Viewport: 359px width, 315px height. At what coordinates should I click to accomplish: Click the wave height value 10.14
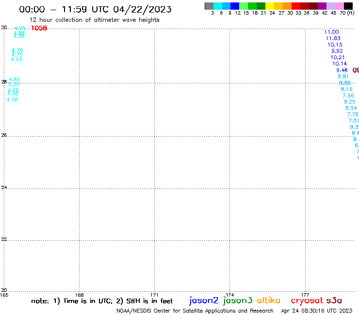click(x=340, y=63)
